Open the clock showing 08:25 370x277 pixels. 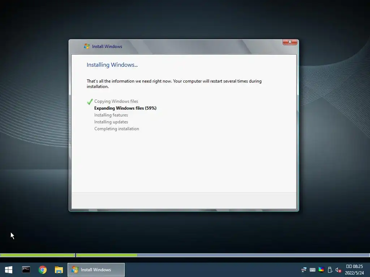(354, 267)
